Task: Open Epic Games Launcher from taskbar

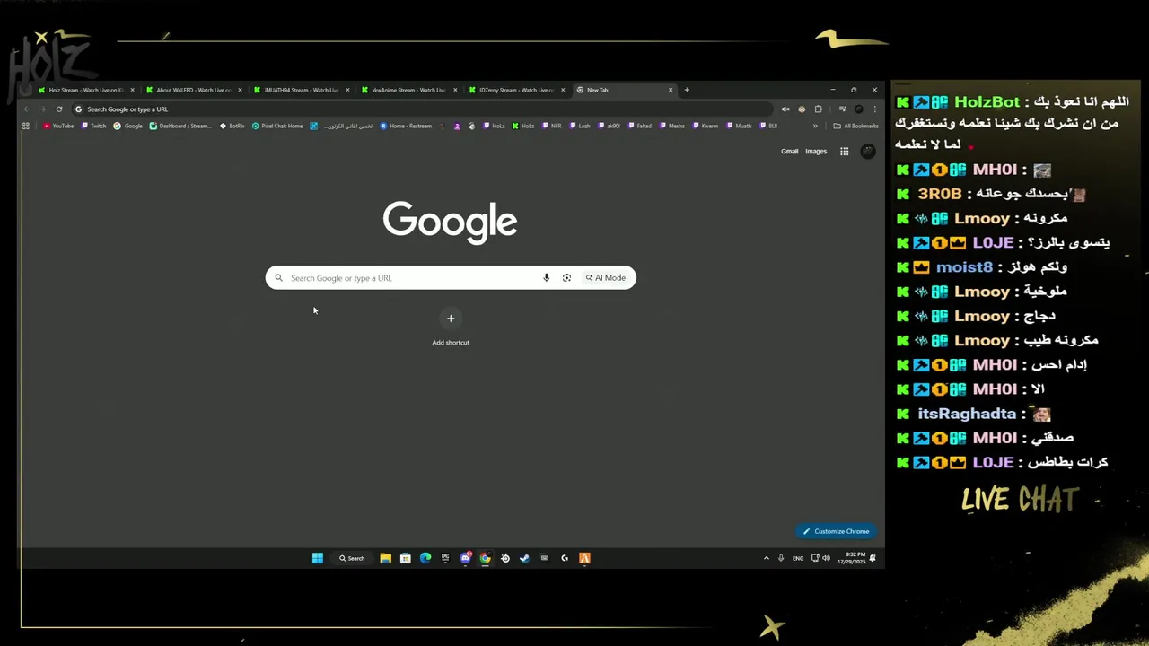Action: click(x=445, y=558)
